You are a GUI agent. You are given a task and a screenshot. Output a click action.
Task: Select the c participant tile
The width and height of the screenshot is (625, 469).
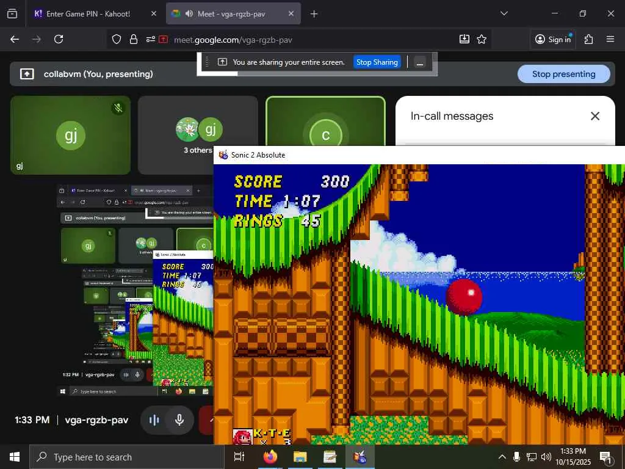pyautogui.click(x=326, y=122)
